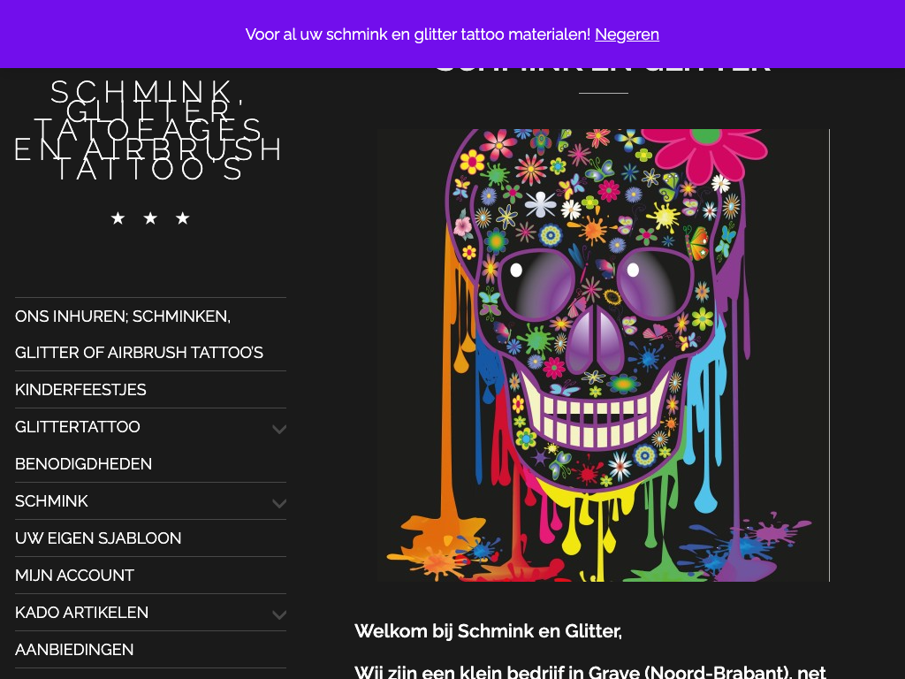Dismiss the banner via Negeren link
Screen dimensions: 905x679
627,34
